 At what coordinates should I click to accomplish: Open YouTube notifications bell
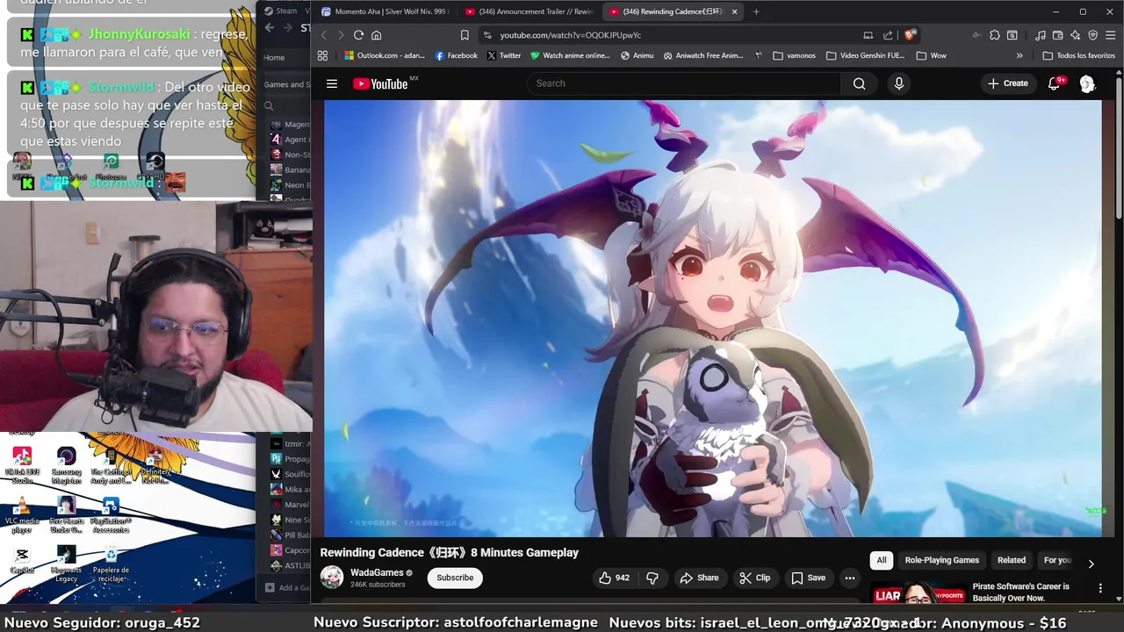click(1055, 83)
